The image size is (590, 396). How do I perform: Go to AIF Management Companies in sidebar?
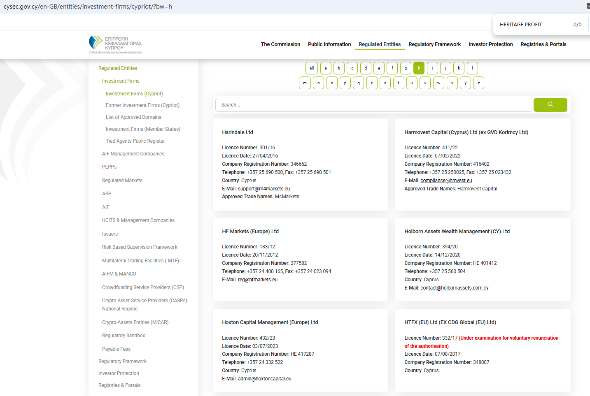tap(133, 154)
